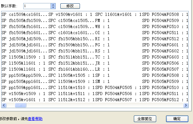Click the 全部复位 reset button
The width and height of the screenshot is (193, 124).
coord(145,119)
